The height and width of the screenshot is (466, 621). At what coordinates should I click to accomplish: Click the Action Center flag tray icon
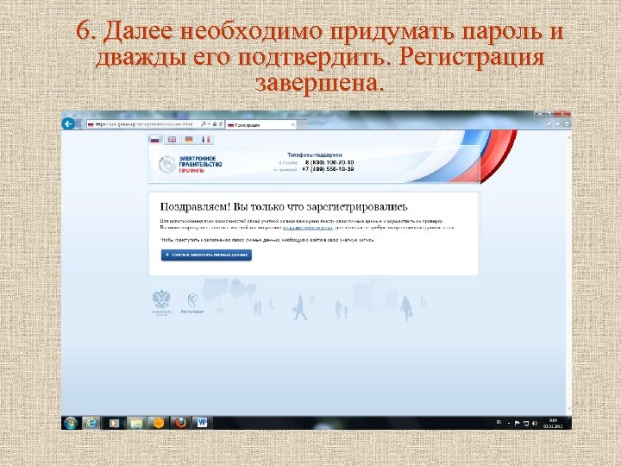(517, 423)
